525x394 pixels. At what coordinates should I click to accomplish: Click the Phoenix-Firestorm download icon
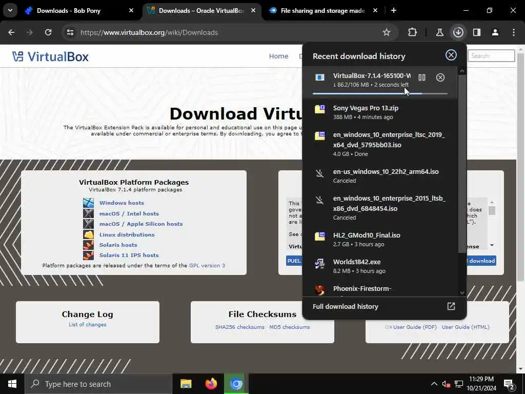[320, 290]
